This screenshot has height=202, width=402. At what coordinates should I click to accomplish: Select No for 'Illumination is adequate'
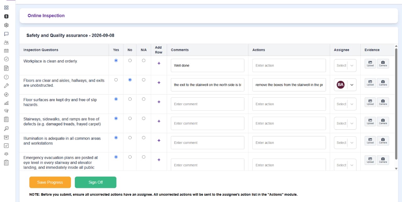[x=130, y=138]
